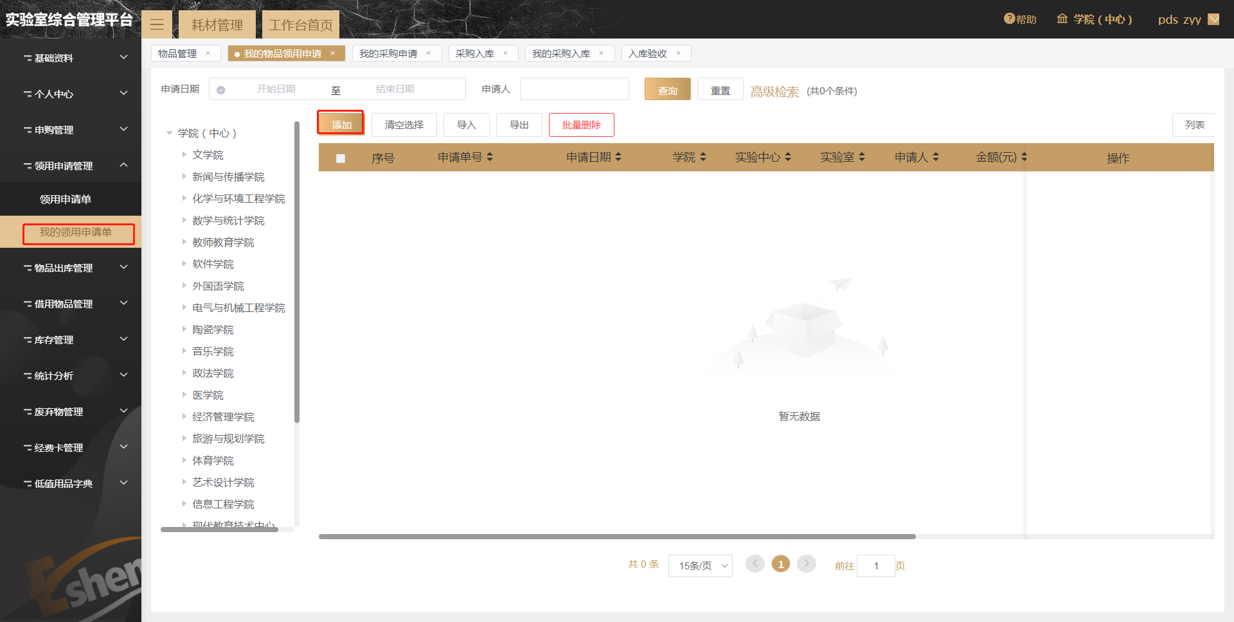Close the 采购入库 tab using x icon
The height and width of the screenshot is (622, 1234).
pyautogui.click(x=506, y=53)
